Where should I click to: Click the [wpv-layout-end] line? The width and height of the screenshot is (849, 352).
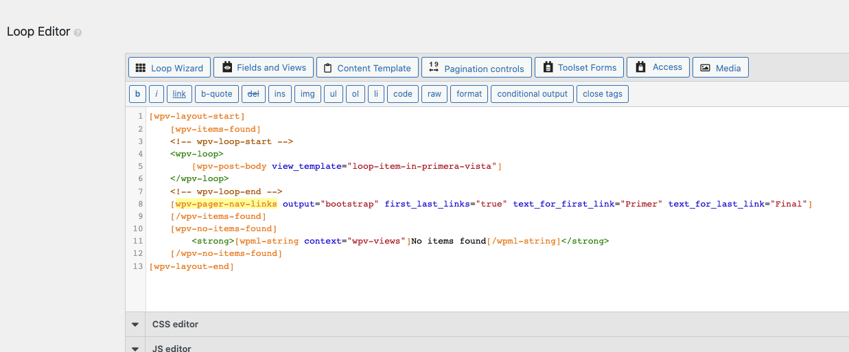tap(191, 266)
